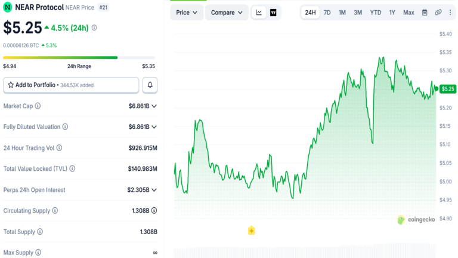Viewport: 458px width, 258px height.
Task: Select the 24H time range tab
Action: (310, 13)
